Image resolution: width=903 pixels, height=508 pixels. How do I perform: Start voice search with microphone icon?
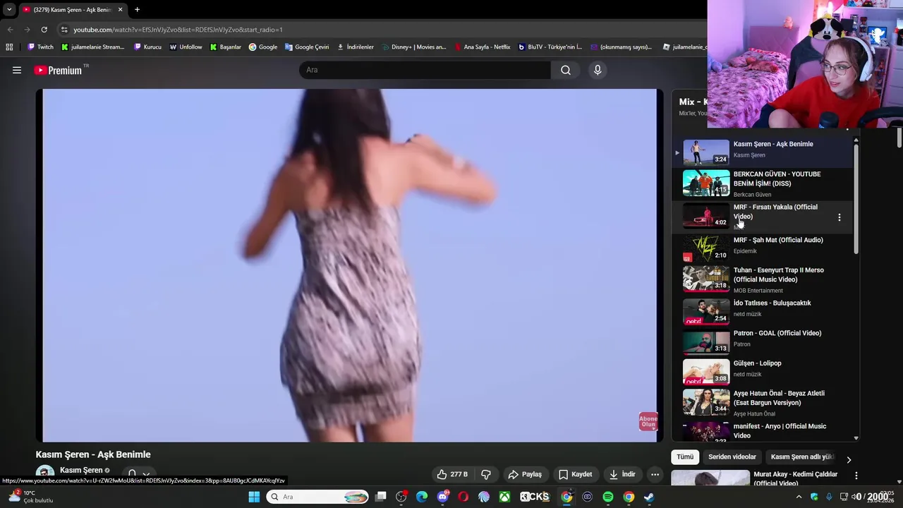click(598, 70)
